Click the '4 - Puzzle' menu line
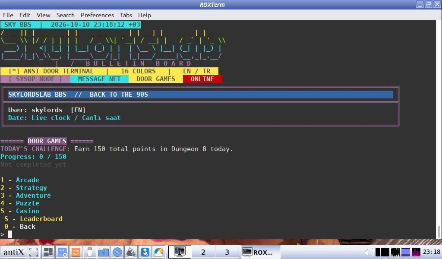 click(20, 203)
